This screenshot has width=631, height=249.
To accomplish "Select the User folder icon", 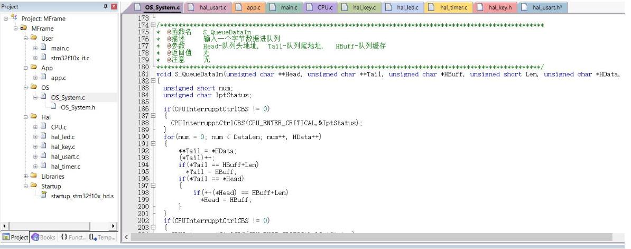I will (x=33, y=38).
